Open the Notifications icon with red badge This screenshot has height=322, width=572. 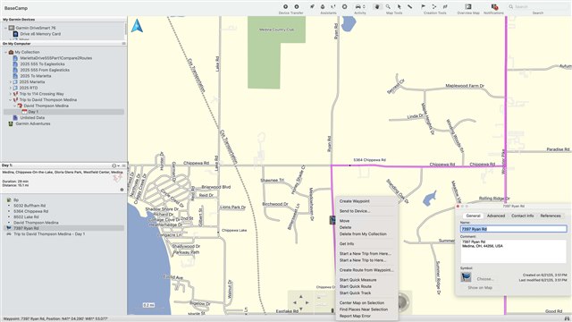coord(494,6)
